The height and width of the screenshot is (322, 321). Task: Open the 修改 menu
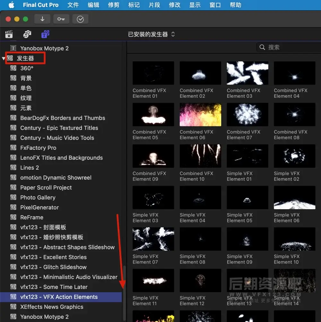click(175, 5)
